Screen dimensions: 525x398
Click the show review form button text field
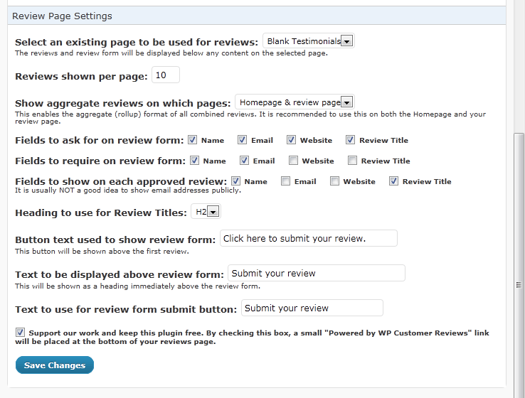(308, 239)
